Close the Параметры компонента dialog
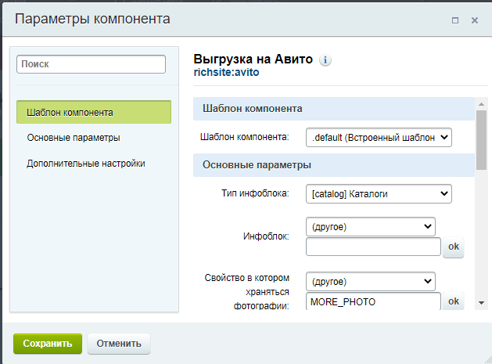The height and width of the screenshot is (364, 492). 474,20
